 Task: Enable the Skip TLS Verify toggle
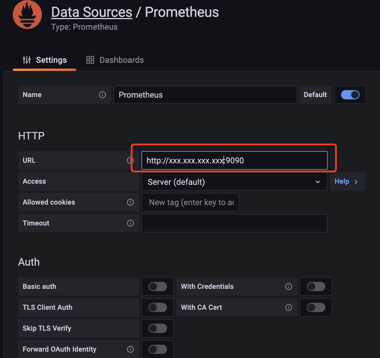tap(158, 328)
